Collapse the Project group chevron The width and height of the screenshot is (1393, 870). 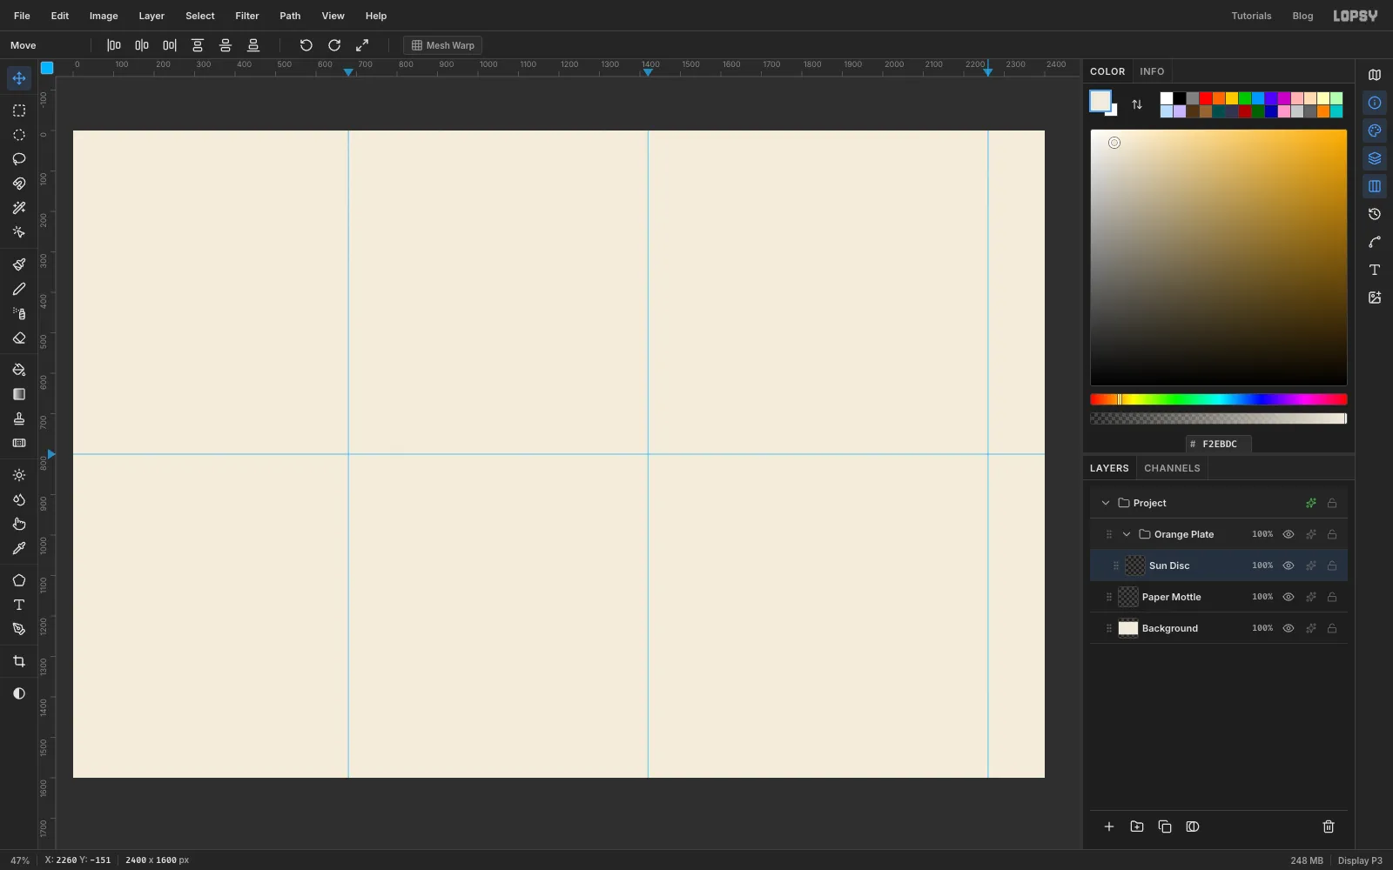(x=1106, y=503)
